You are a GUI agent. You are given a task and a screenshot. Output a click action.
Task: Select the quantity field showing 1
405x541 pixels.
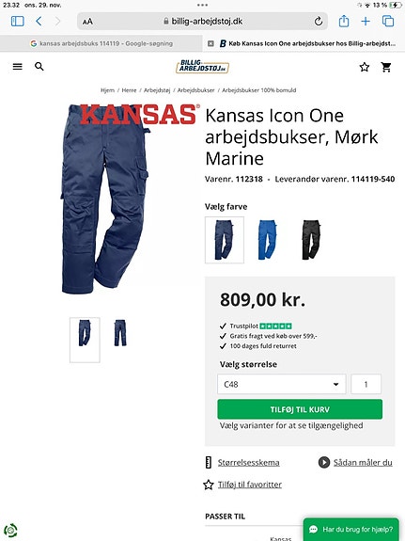[x=366, y=384]
